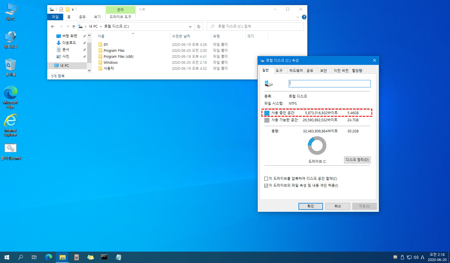
Task: Select the Windows folder icon
Action: (x=100, y=62)
